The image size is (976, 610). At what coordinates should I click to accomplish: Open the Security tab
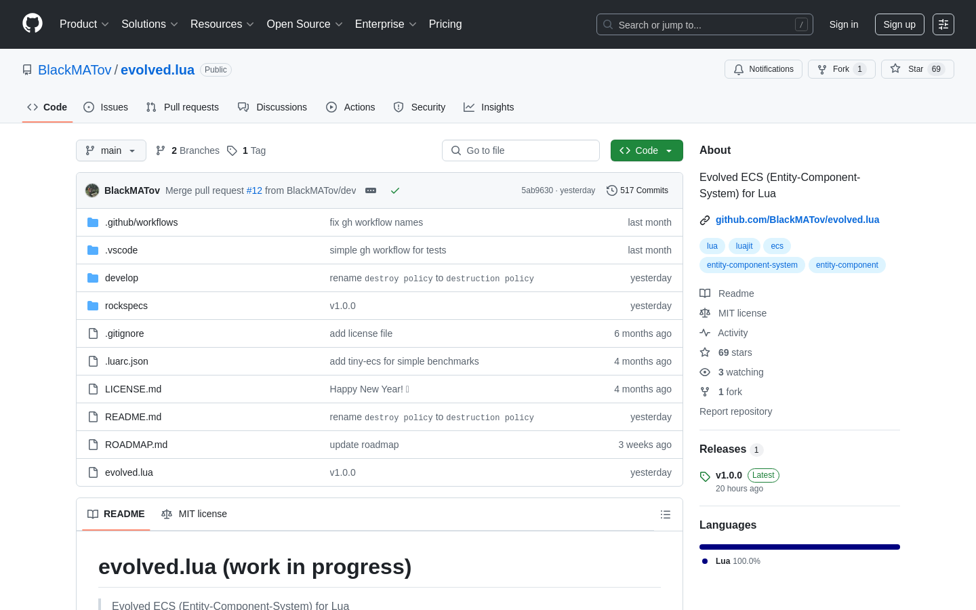(x=420, y=107)
